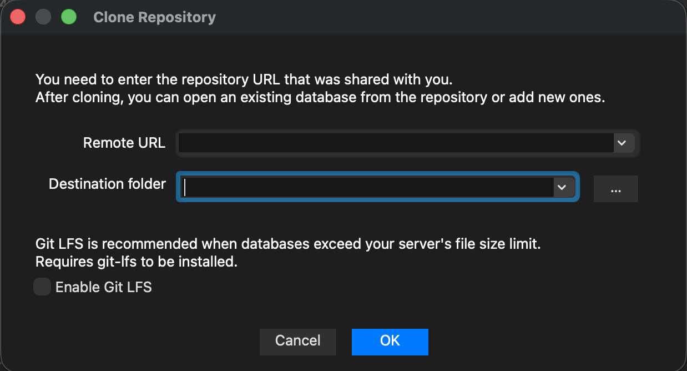Click the "Clone Repository" window title
687x371 pixels.
155,17
